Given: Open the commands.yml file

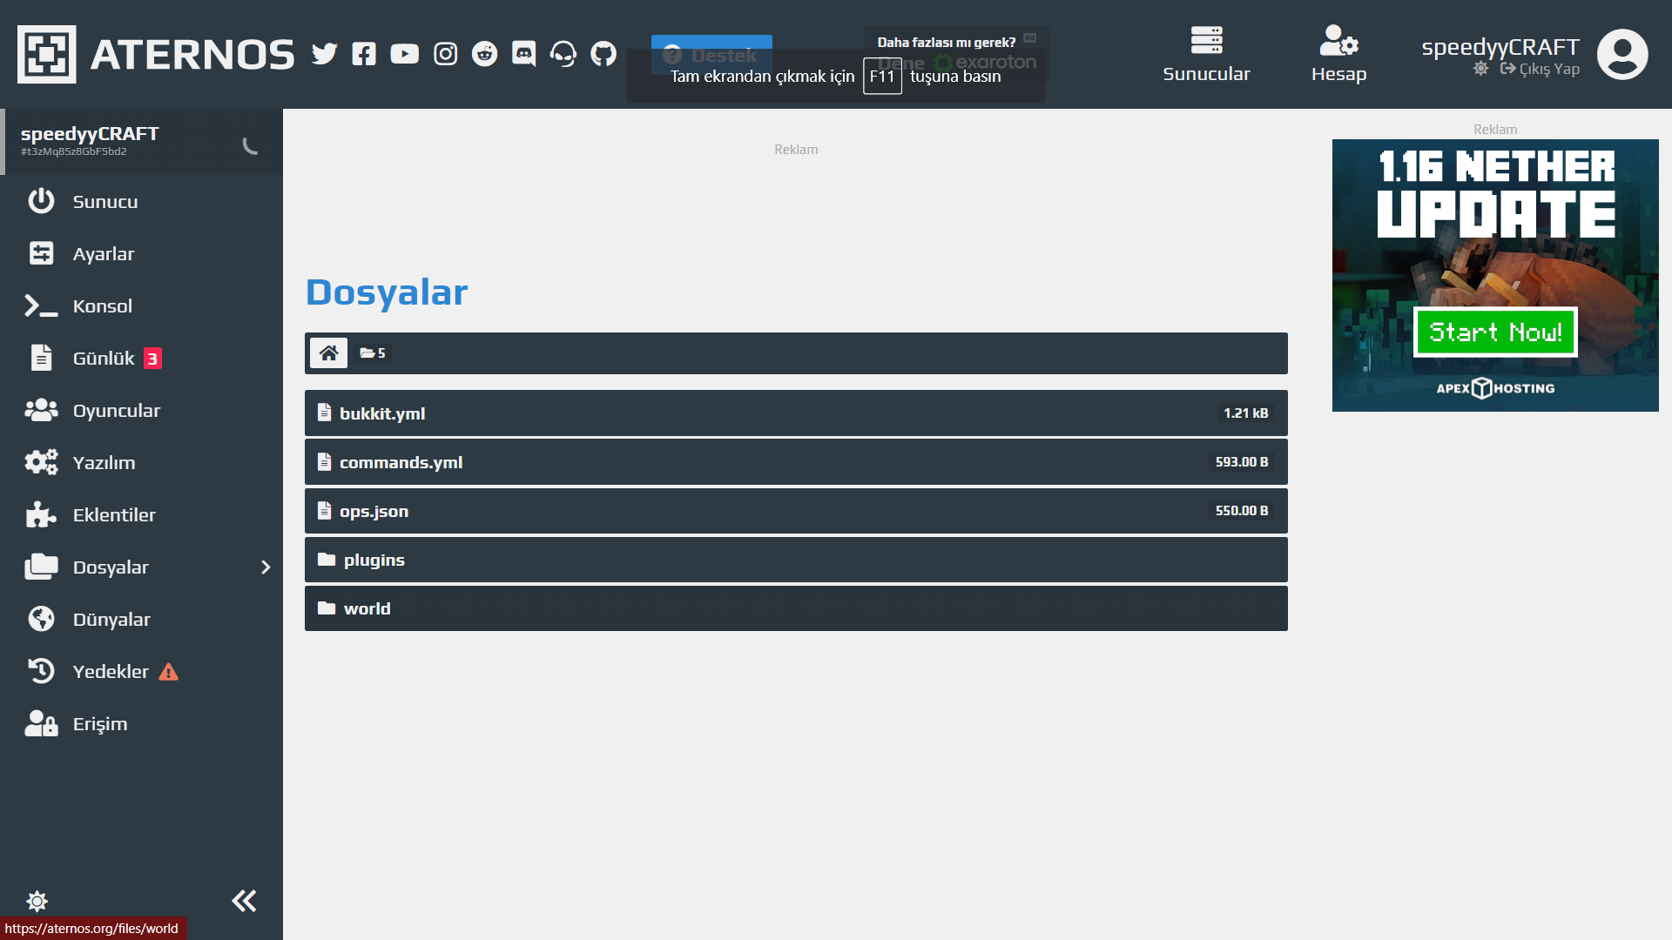Looking at the screenshot, I should 796,462.
